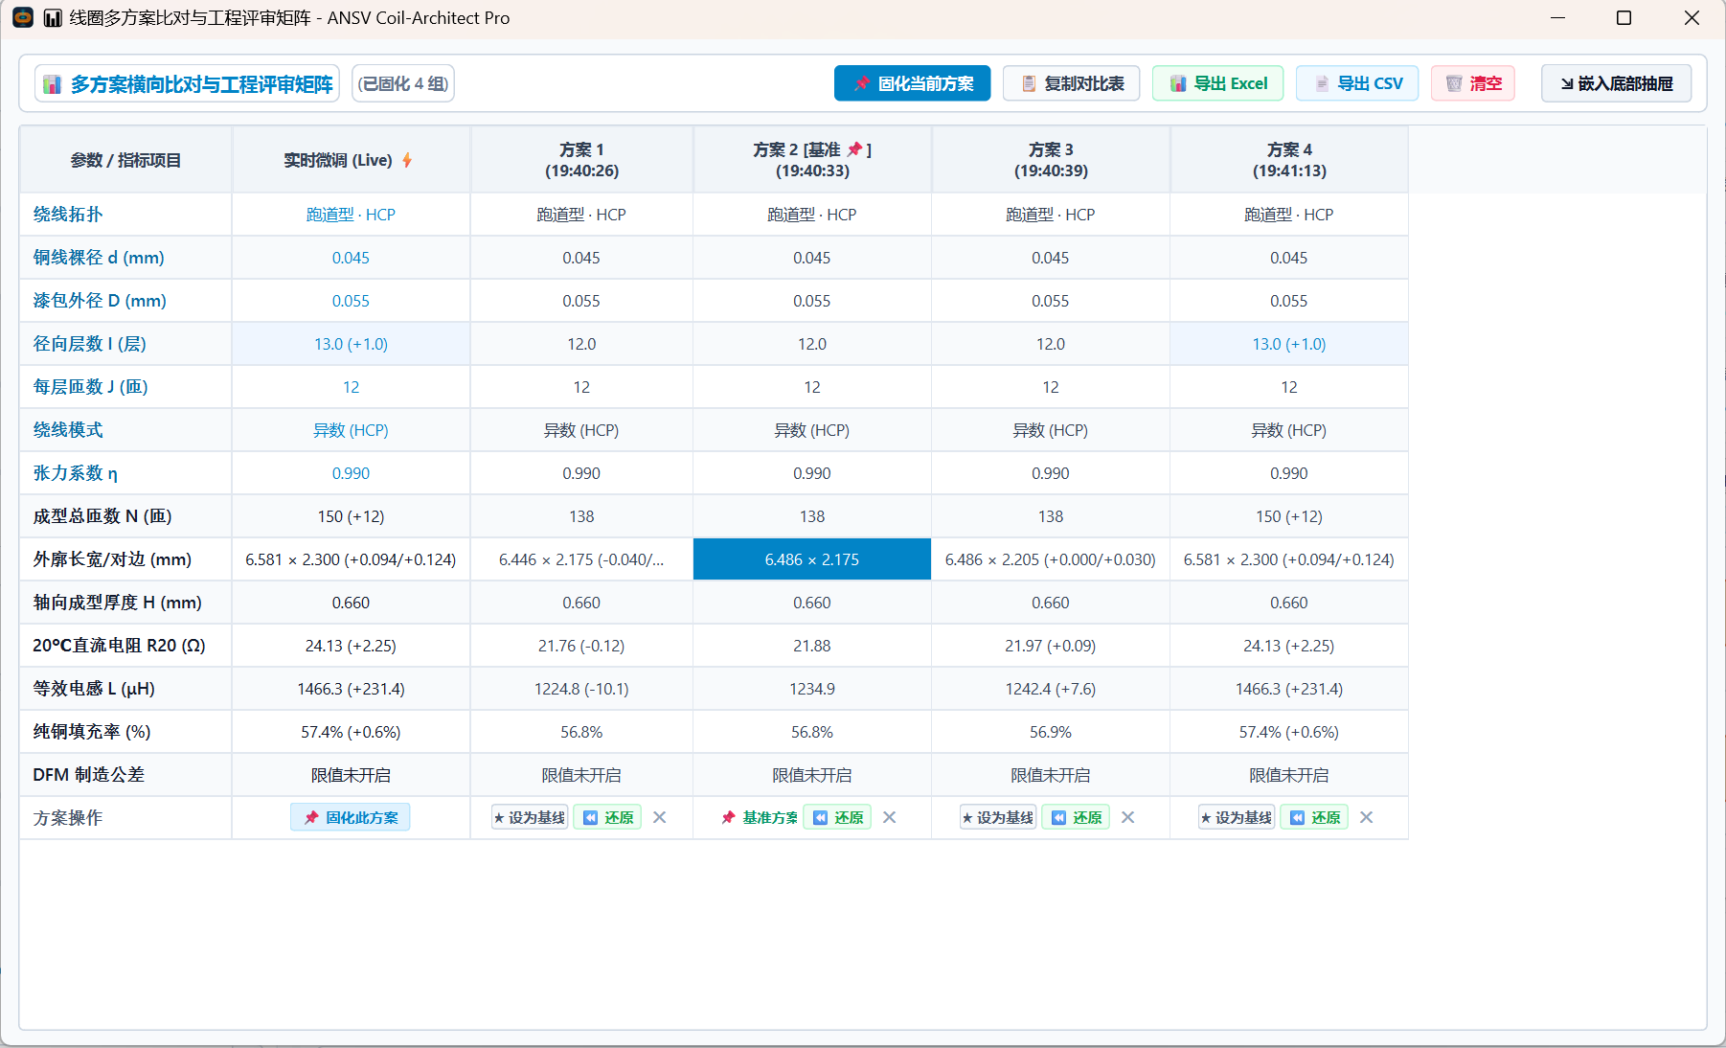Maximize the Coil-Architect Pro window
1726x1048 pixels.
click(x=1624, y=17)
